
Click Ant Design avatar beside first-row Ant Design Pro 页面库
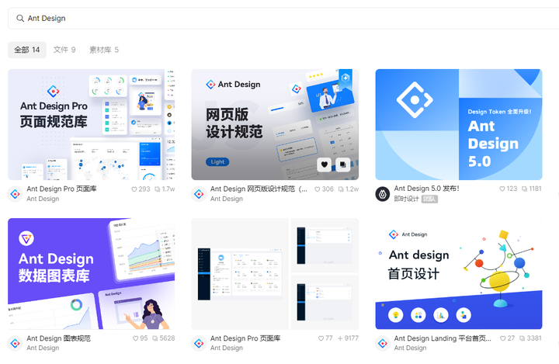[15, 194]
